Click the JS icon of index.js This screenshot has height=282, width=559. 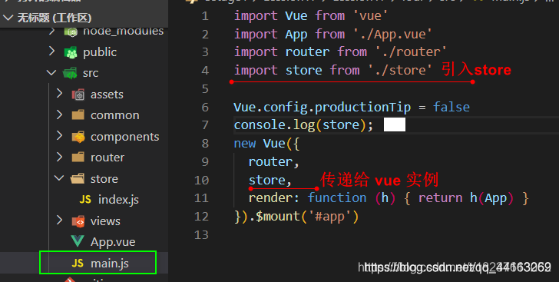[x=85, y=199]
